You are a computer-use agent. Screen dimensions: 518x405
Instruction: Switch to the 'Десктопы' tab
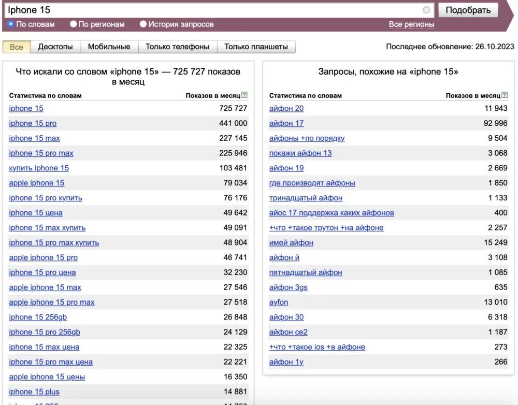click(55, 47)
